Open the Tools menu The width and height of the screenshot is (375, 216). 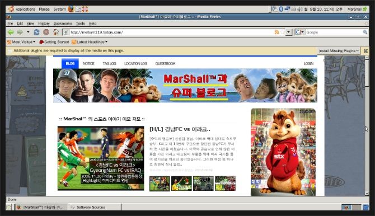[81, 24]
